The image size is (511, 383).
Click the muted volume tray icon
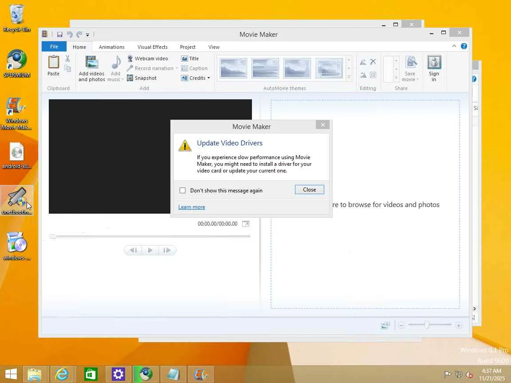pos(469,375)
